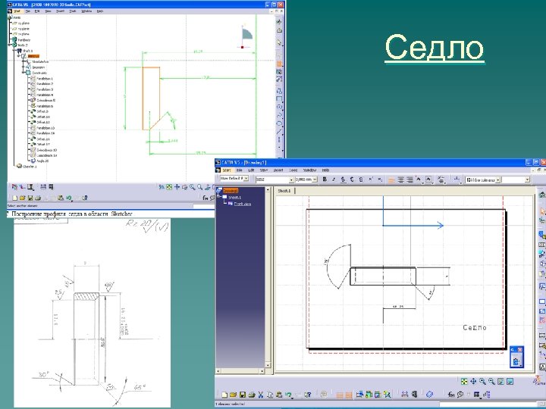Open Start menu in the Part window
This screenshot has width=546, height=409.
point(17,11)
